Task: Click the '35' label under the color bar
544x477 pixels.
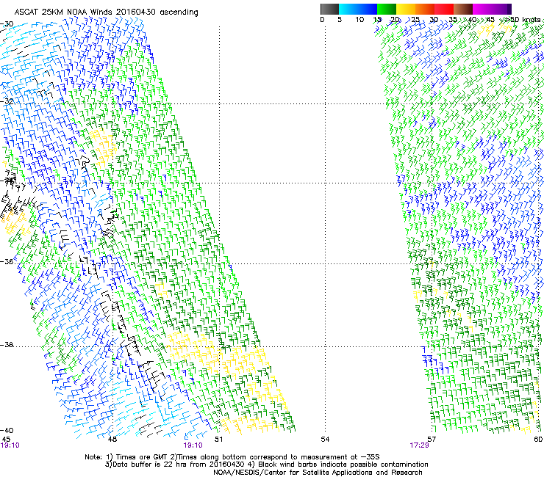Action: (453, 20)
